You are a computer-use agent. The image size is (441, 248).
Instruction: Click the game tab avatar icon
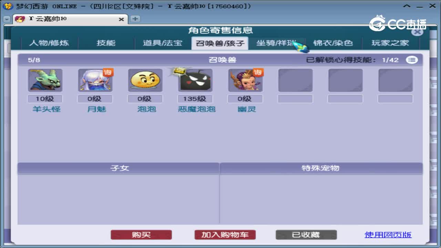20,19
